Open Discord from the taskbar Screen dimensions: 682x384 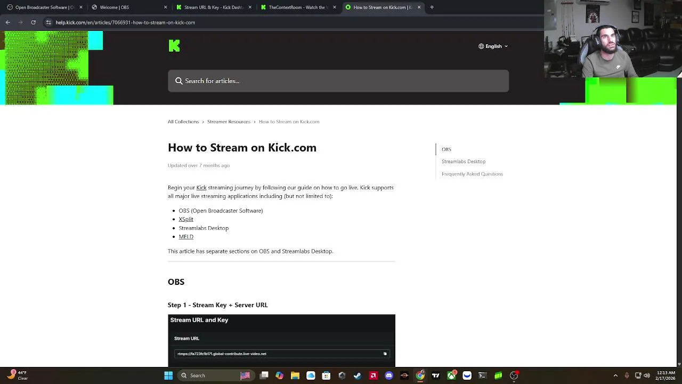pyautogui.click(x=389, y=375)
